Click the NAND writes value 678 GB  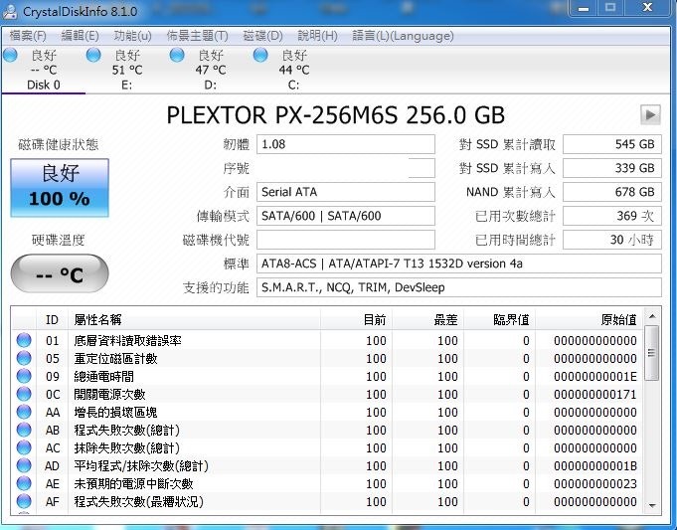click(611, 192)
